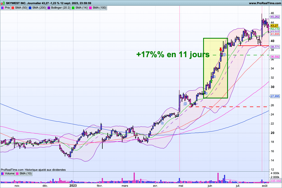
Task: Visit the www.ProRealTime.com link
Action: click(265, 3)
